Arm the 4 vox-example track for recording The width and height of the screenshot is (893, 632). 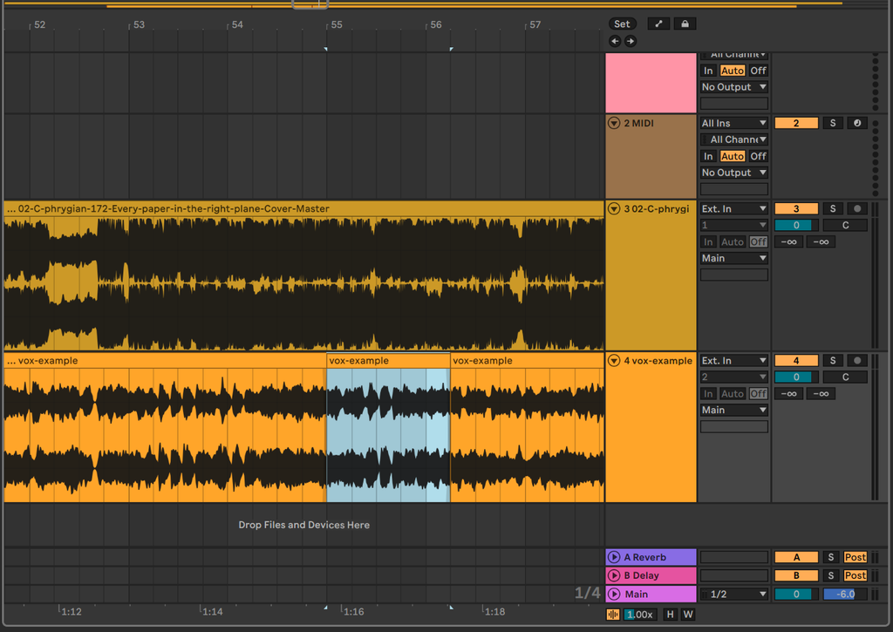coord(856,360)
